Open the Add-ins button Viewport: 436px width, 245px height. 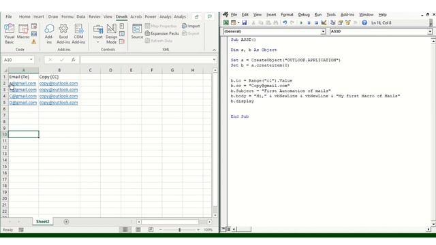(x=49, y=33)
